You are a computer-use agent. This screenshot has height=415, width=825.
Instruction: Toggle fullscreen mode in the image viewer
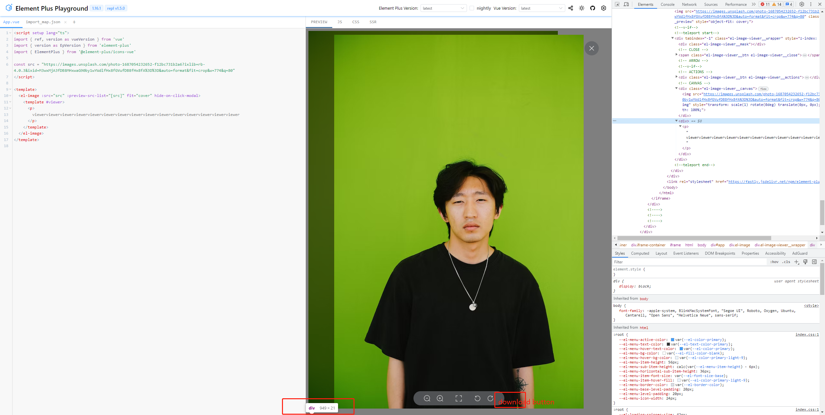[x=459, y=398]
